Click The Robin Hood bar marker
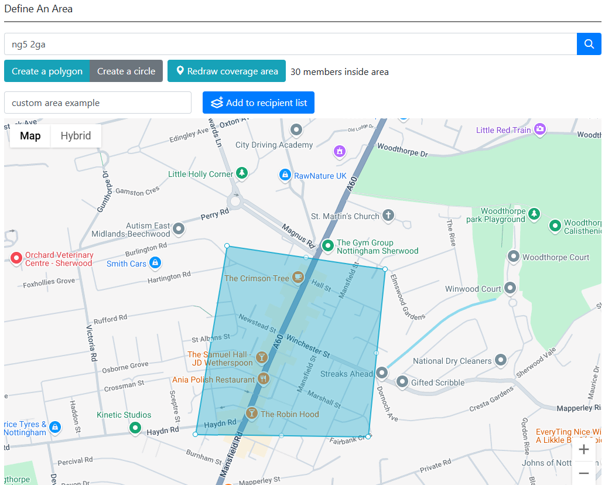 tap(252, 414)
